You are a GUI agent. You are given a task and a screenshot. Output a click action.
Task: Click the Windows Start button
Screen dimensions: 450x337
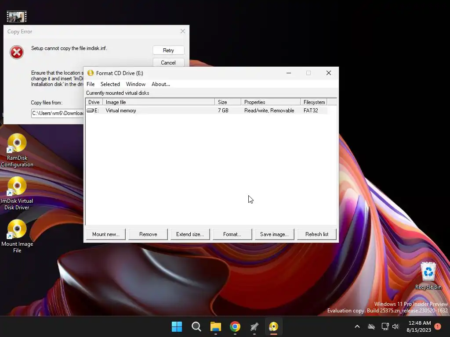click(177, 326)
